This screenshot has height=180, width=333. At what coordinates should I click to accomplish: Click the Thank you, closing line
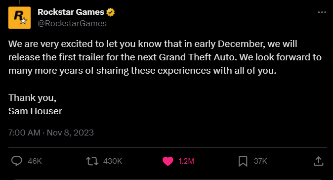(x=32, y=98)
